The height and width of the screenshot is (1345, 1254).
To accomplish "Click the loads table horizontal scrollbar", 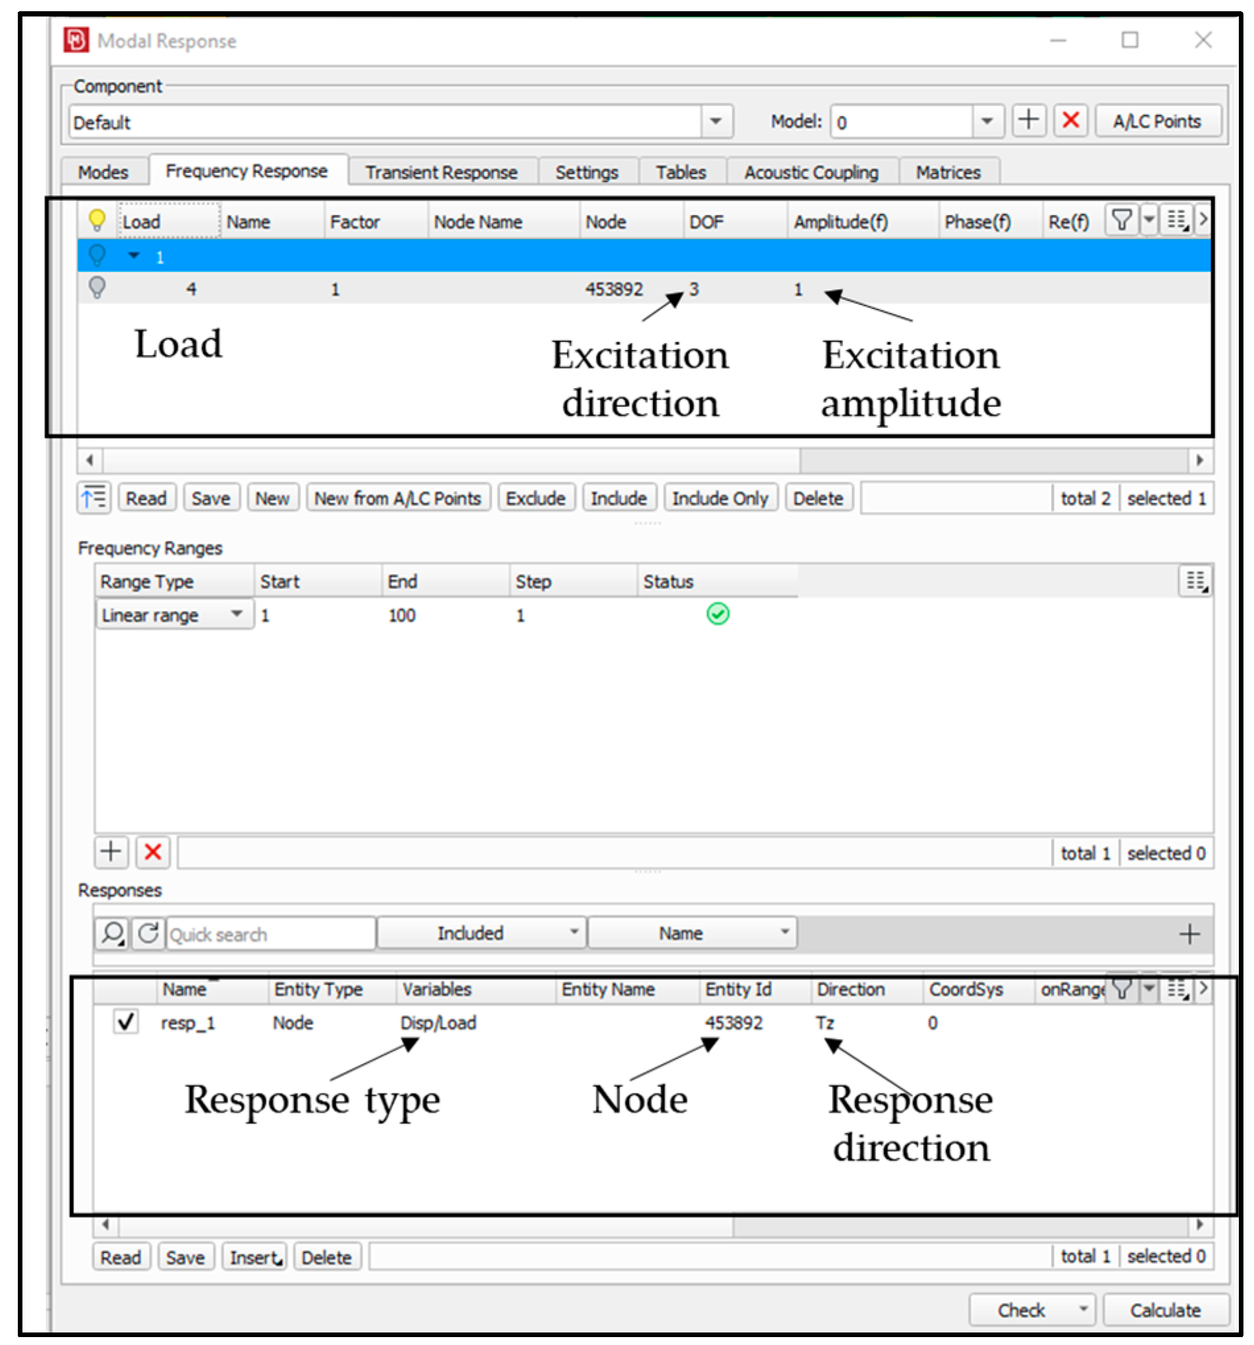I will click(x=451, y=460).
